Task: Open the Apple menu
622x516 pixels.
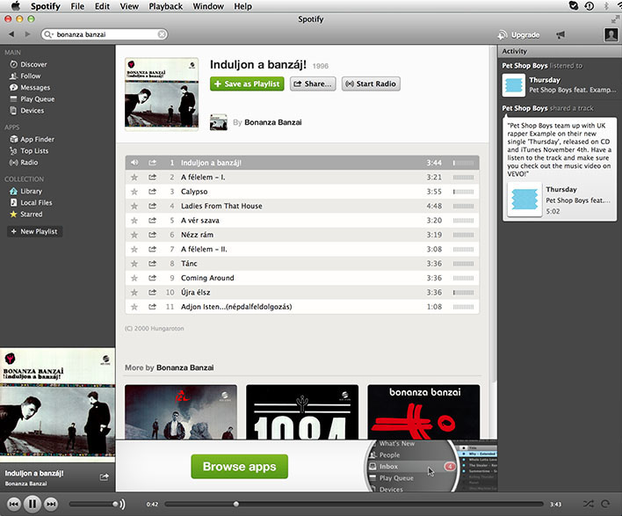Action: (x=16, y=6)
